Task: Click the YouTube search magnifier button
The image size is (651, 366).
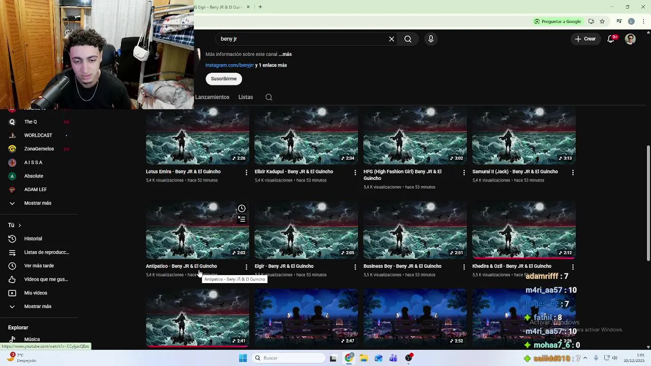Action: tap(408, 39)
